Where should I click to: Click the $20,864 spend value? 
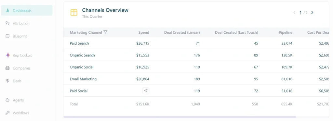(x=143, y=79)
